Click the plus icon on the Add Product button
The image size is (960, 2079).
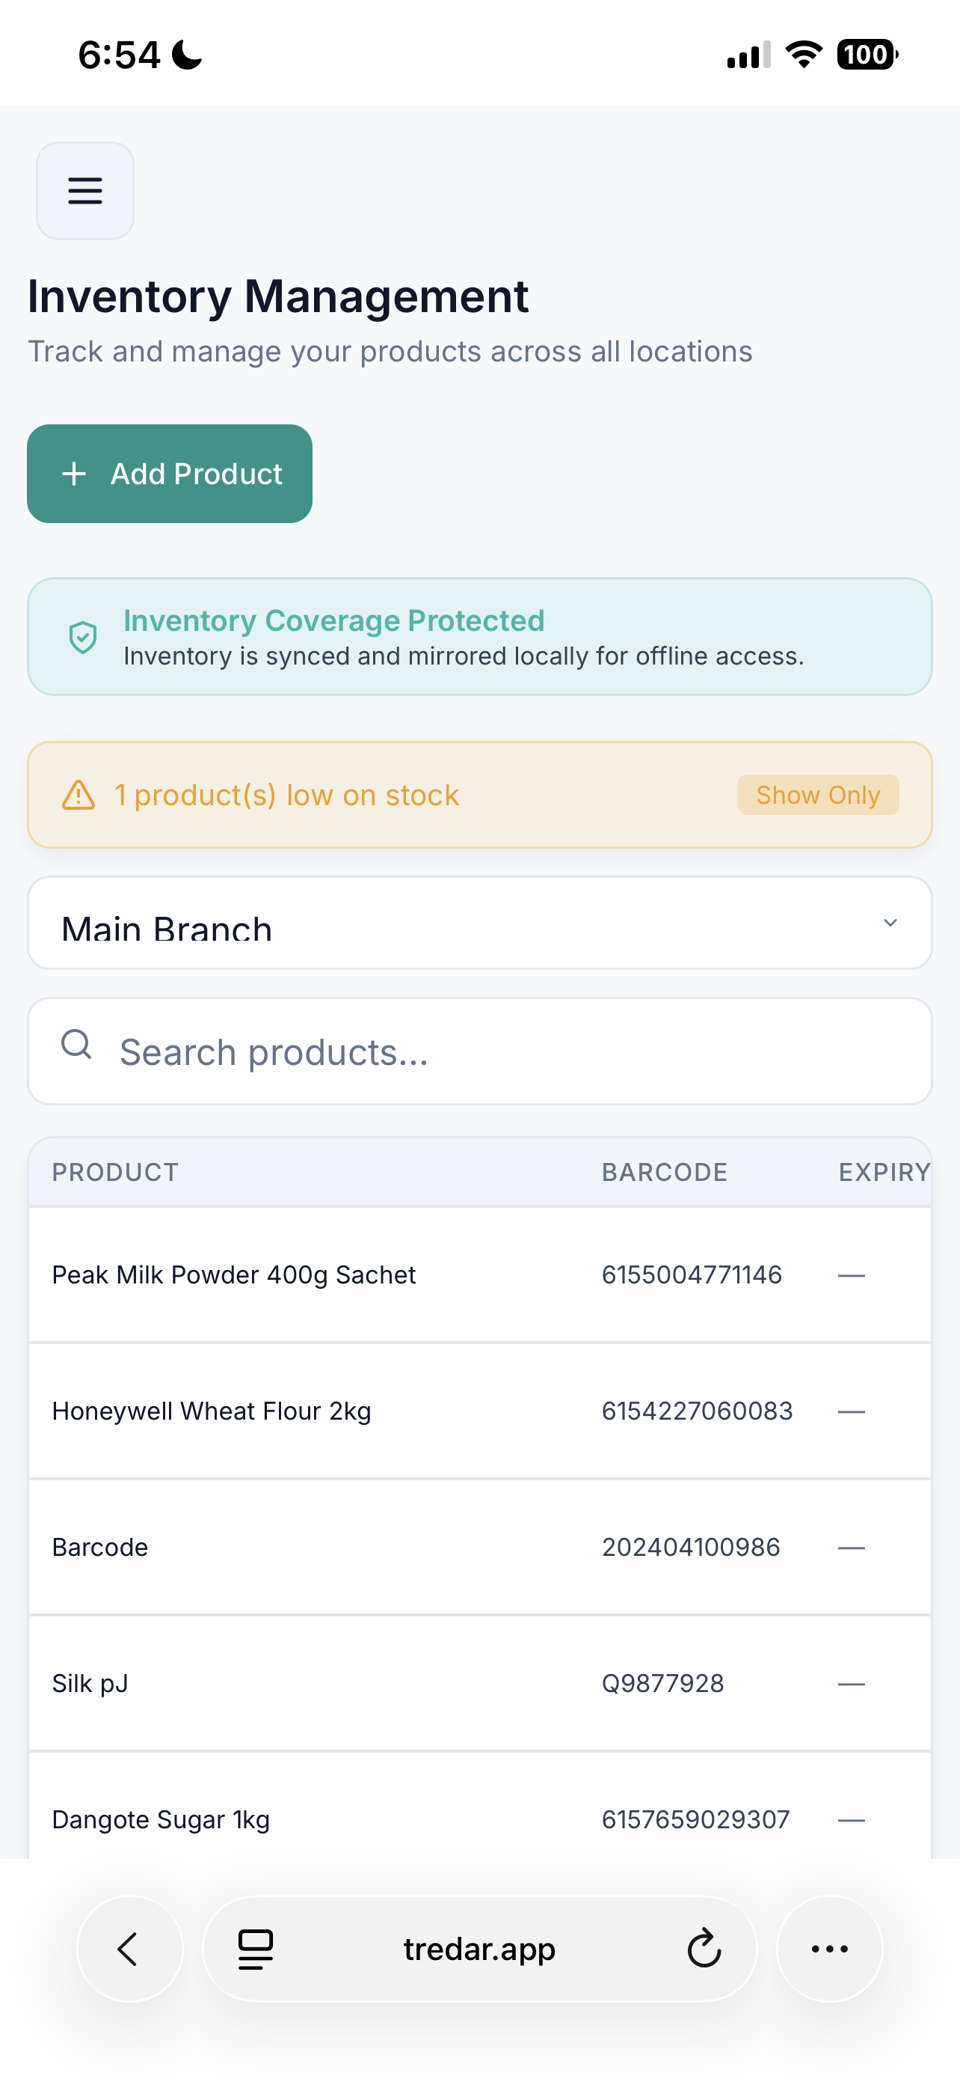pos(73,474)
